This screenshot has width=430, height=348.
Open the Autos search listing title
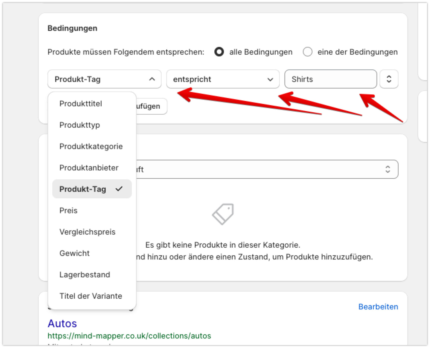tap(62, 323)
